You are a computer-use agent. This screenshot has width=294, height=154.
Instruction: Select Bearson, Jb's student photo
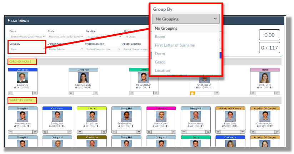point(23,78)
